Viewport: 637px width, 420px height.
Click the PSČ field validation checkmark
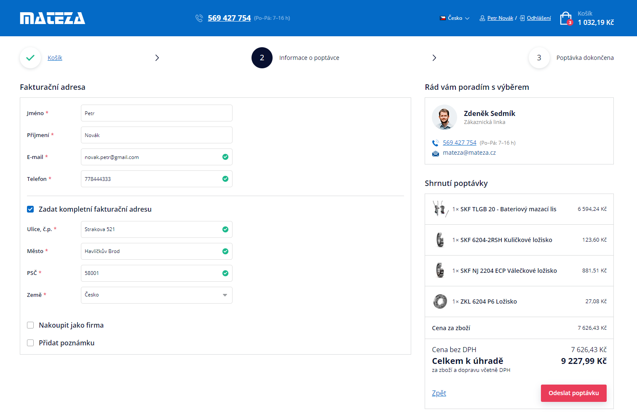(225, 273)
